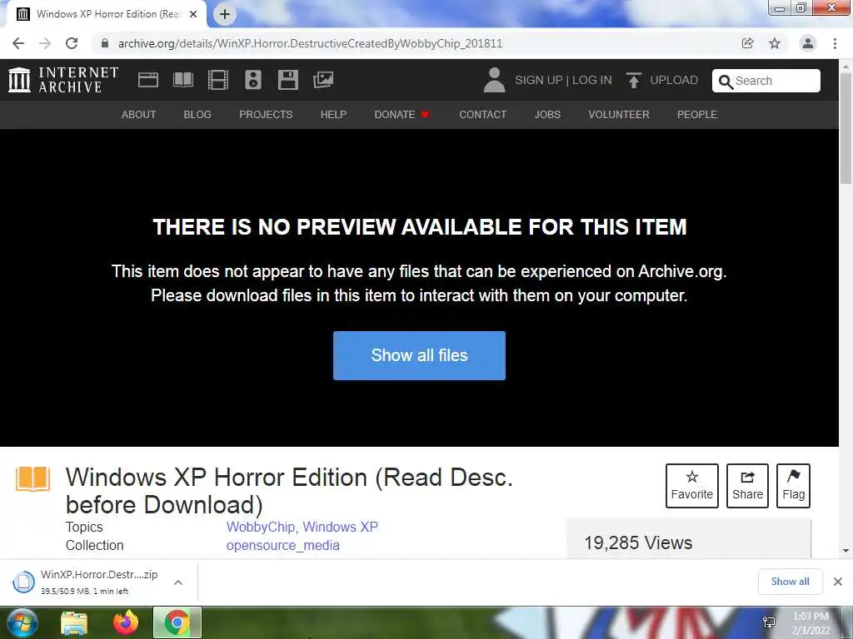This screenshot has width=853, height=639.
Task: Click the SIGN UP link
Action: point(539,80)
